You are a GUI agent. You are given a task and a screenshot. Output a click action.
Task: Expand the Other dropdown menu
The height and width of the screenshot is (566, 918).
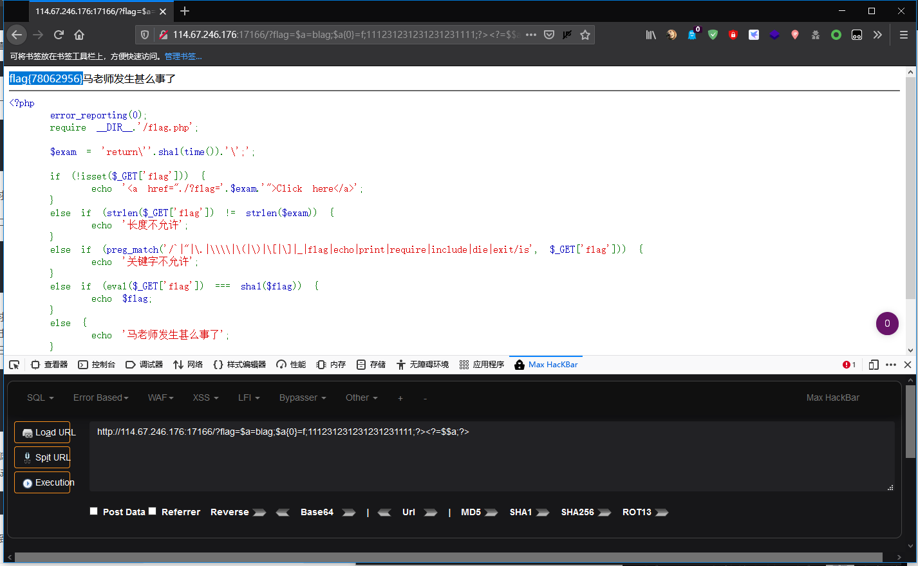tap(361, 397)
